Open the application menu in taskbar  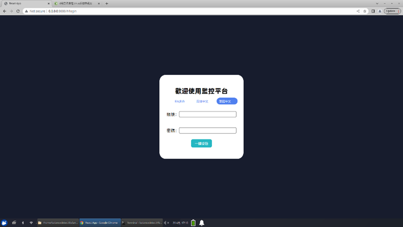4,223
